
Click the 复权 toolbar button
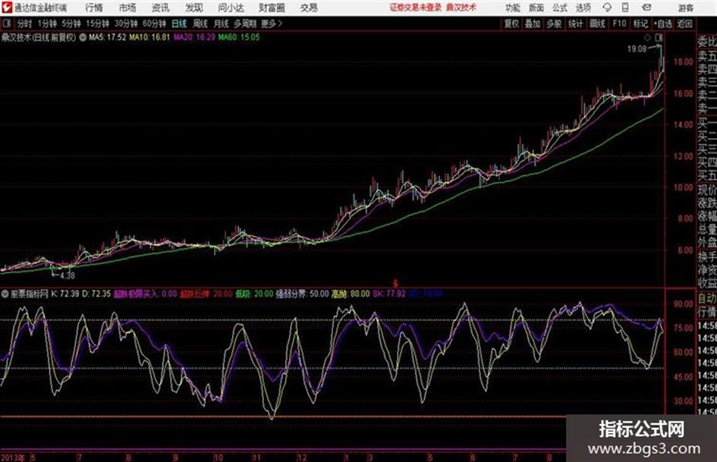(x=511, y=24)
